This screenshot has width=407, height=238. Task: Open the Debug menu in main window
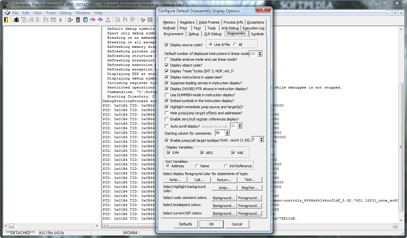pyautogui.click(x=66, y=13)
